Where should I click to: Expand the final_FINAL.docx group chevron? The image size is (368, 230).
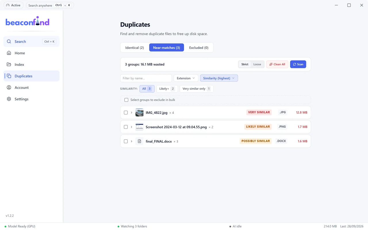tap(131, 141)
